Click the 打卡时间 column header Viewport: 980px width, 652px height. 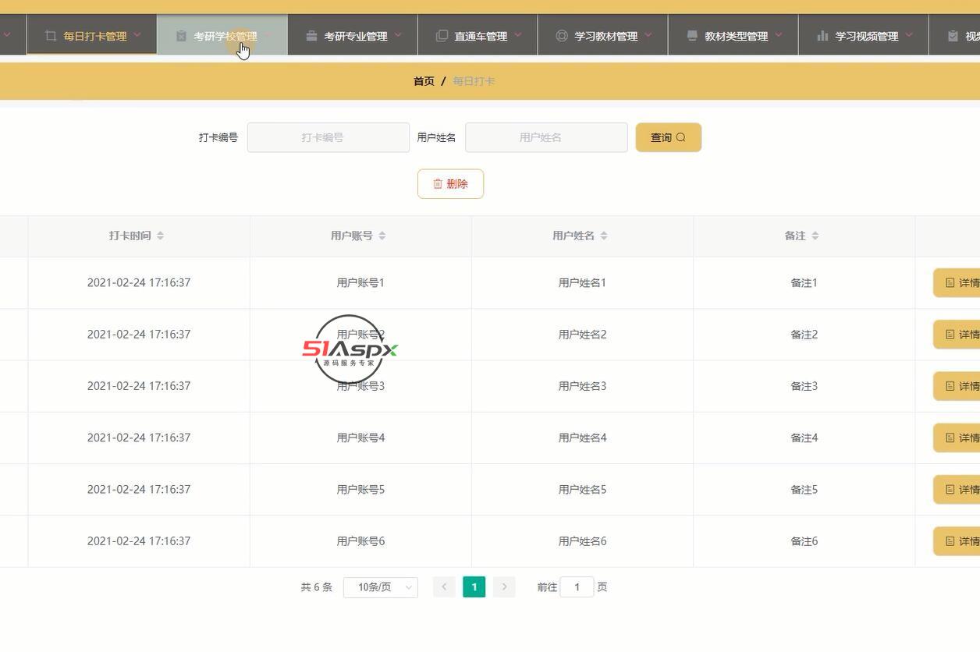coord(139,236)
